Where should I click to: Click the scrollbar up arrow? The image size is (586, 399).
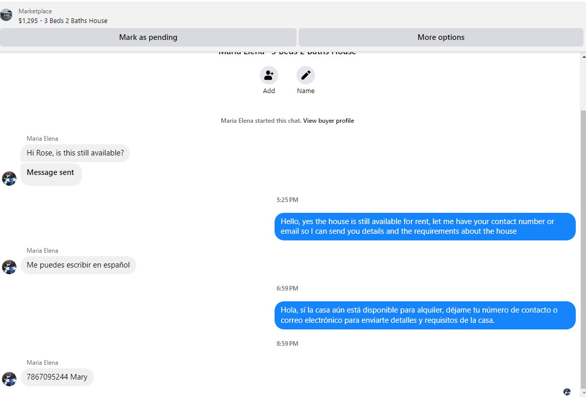[583, 57]
